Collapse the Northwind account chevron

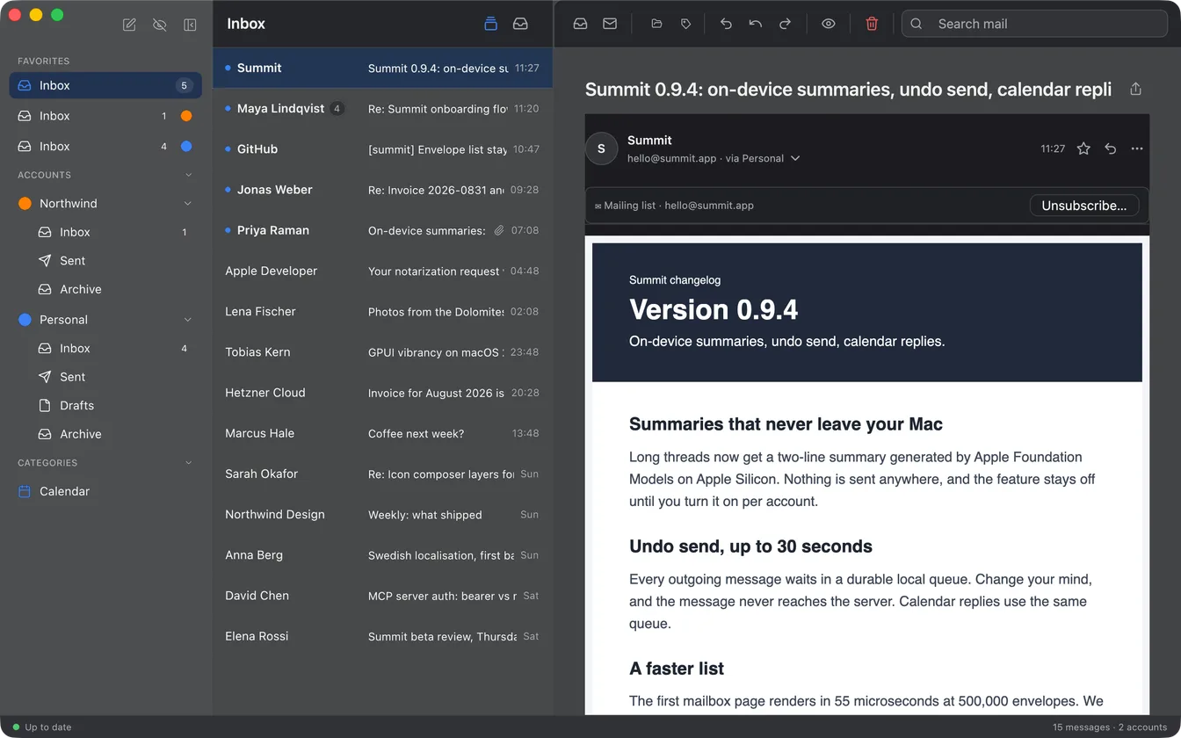coord(187,204)
